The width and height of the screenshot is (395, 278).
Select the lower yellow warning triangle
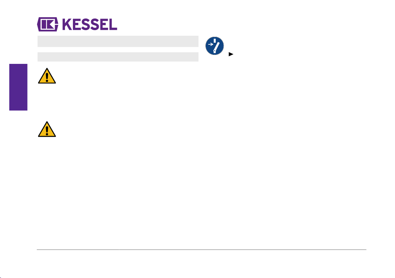(x=47, y=129)
